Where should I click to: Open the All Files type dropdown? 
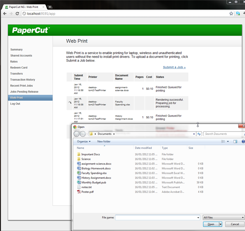[x=223, y=217]
